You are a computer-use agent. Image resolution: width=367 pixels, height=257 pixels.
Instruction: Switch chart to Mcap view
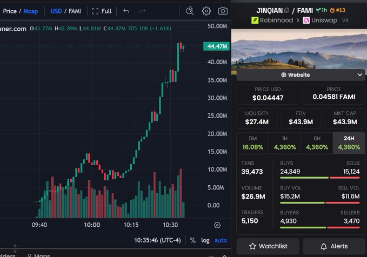point(30,11)
